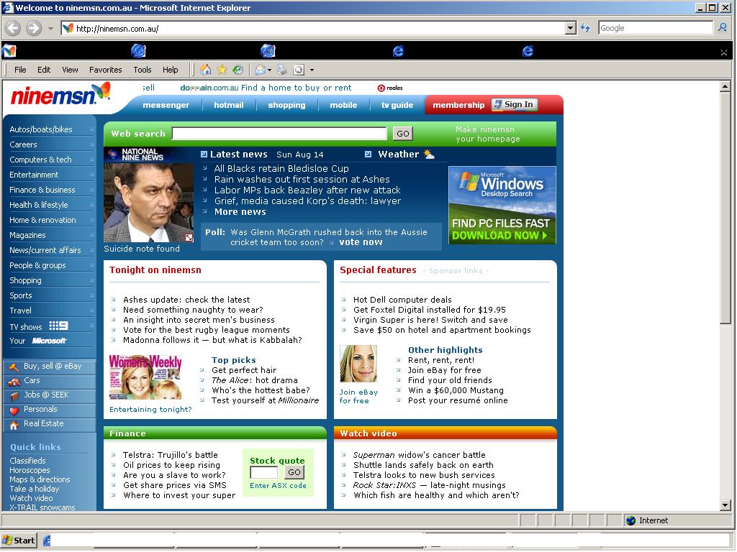Expand the address bar URL history dropdown
The height and width of the screenshot is (552, 737).
[571, 28]
